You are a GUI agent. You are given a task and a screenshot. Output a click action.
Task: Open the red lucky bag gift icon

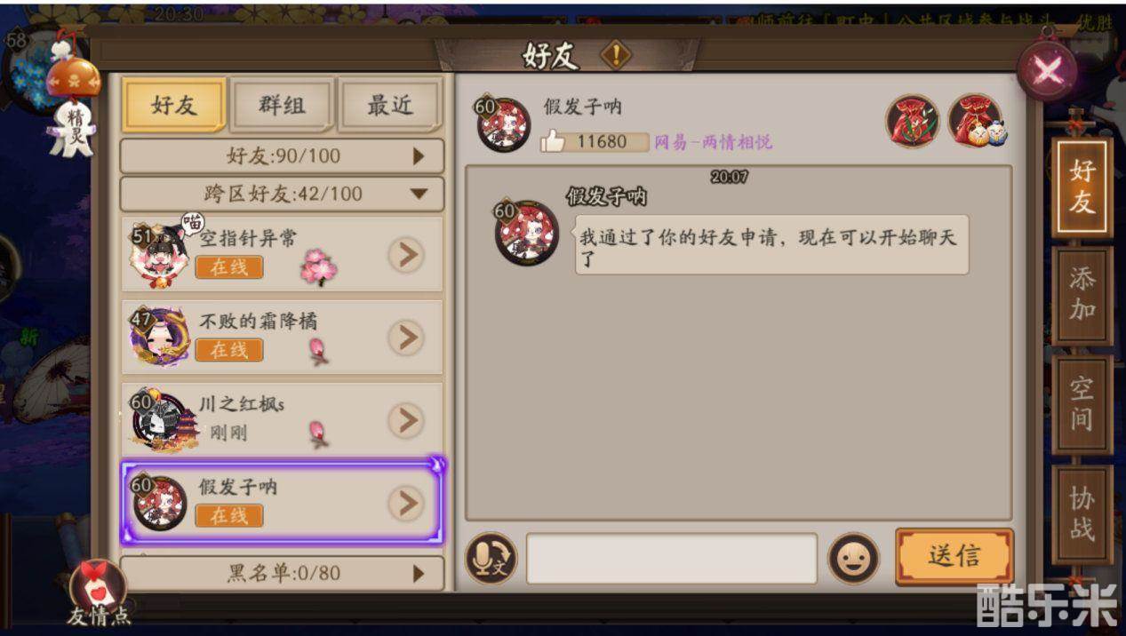coord(912,121)
